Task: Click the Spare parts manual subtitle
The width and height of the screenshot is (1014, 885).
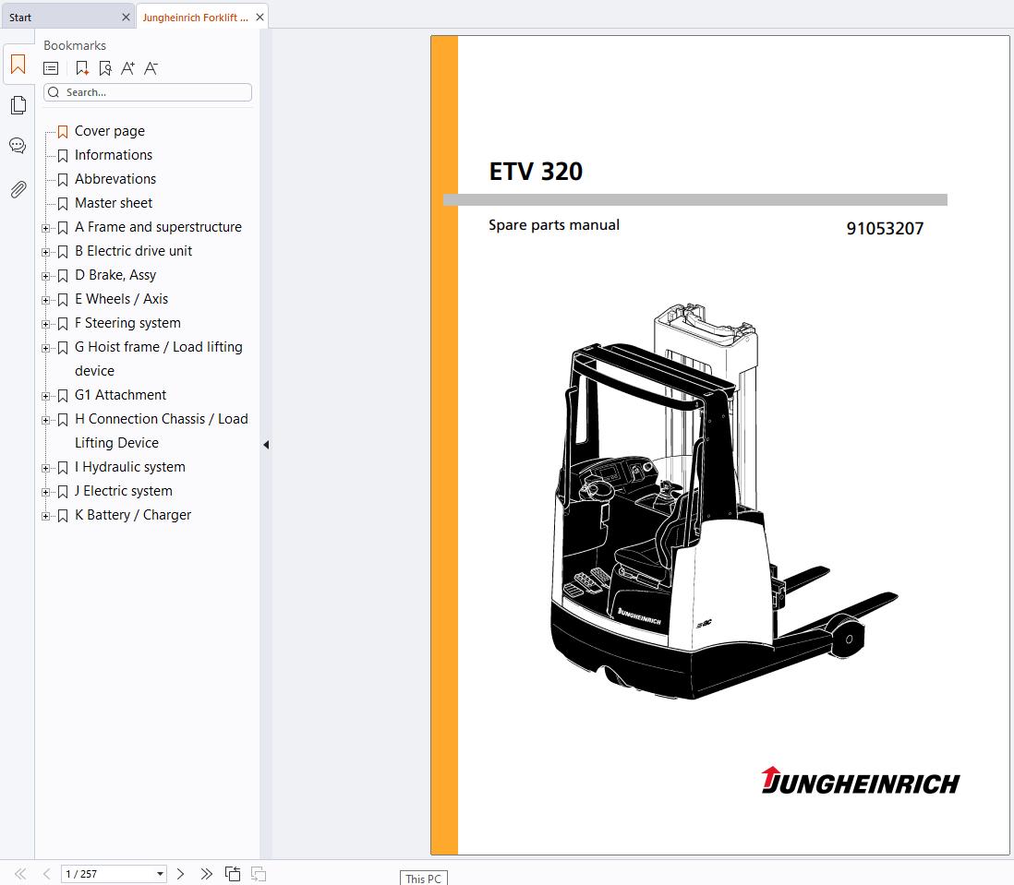Action: (553, 225)
